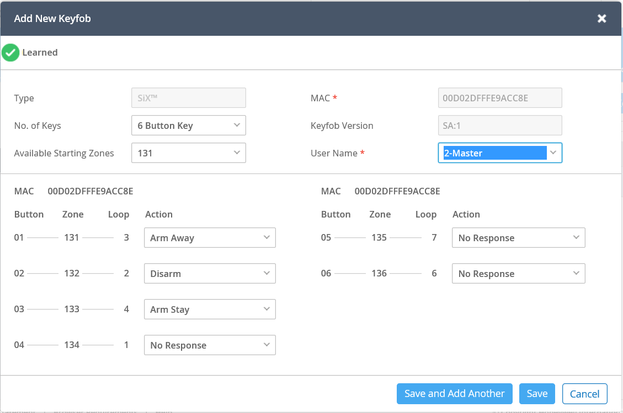The image size is (623, 413).
Task: Click the Save and Add Another button
Action: click(455, 394)
